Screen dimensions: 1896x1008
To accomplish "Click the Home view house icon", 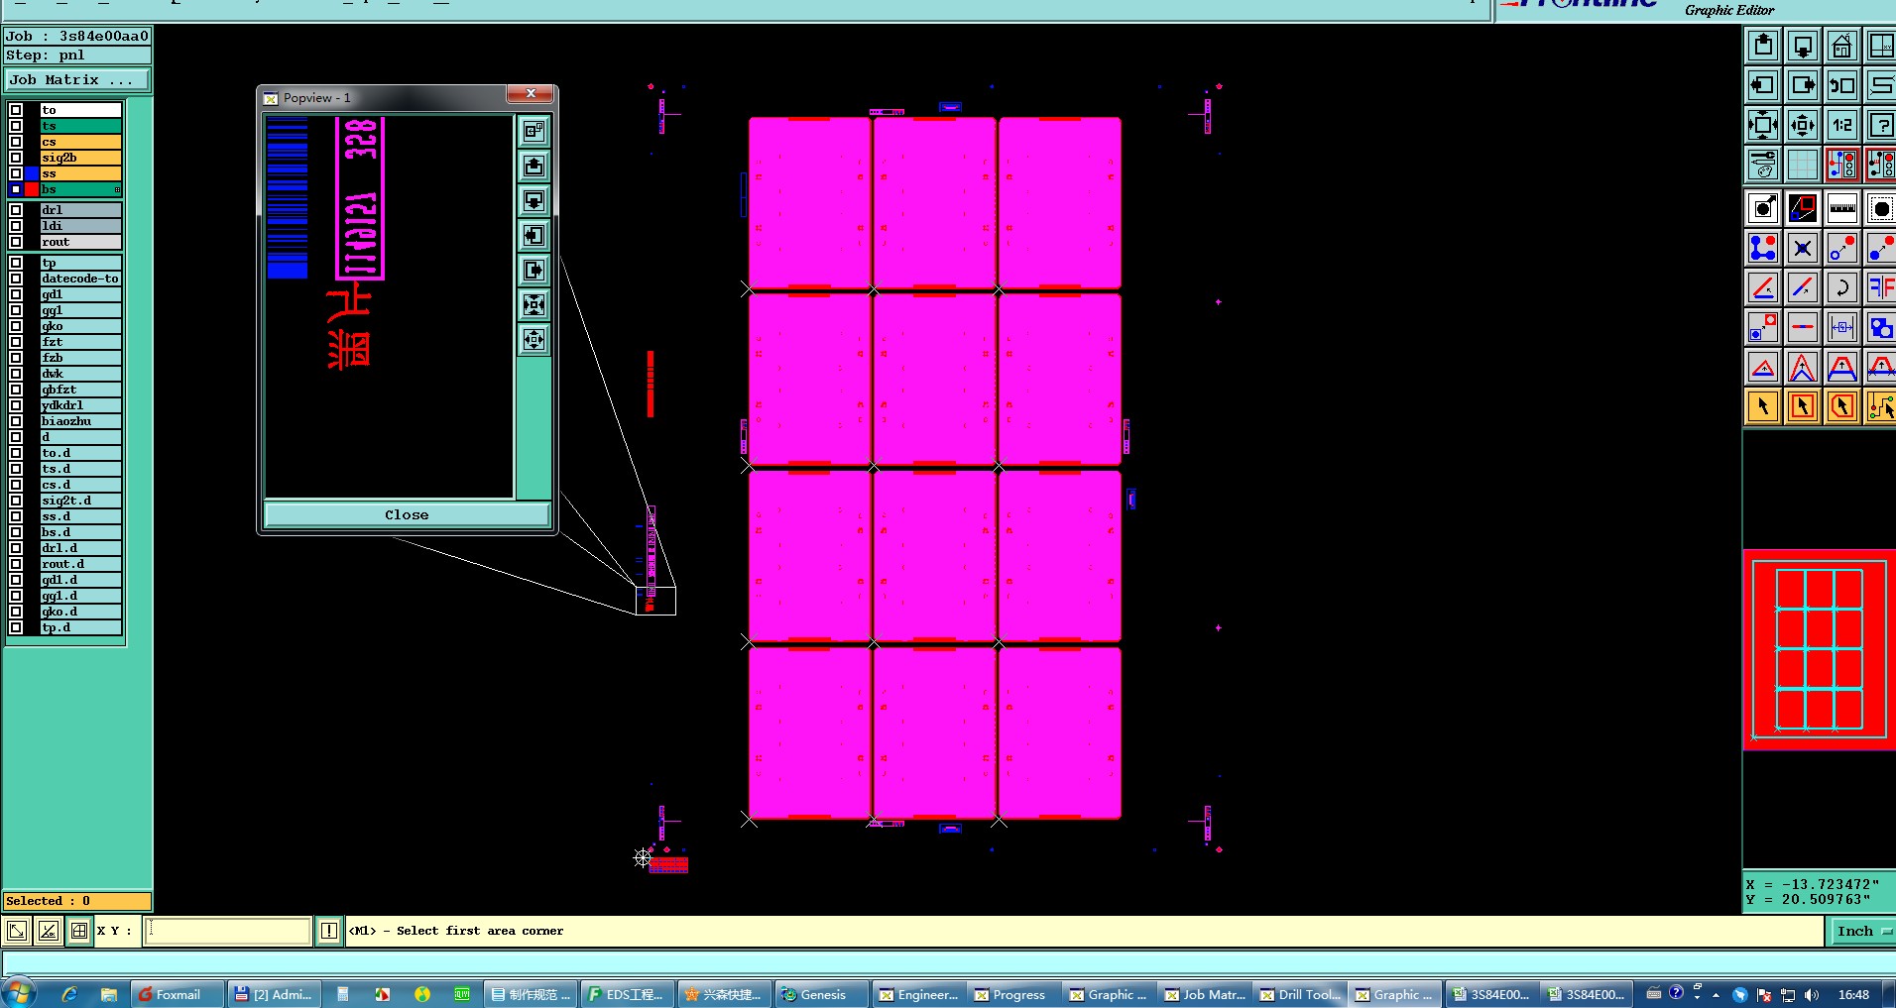I will click(x=1842, y=46).
